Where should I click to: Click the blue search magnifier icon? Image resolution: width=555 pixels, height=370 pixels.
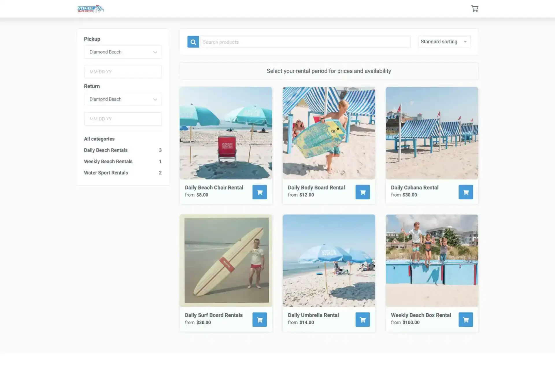(x=193, y=42)
